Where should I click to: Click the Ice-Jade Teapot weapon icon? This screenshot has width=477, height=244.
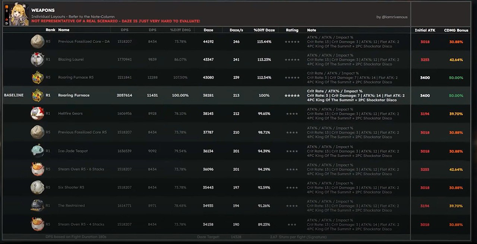(x=37, y=151)
